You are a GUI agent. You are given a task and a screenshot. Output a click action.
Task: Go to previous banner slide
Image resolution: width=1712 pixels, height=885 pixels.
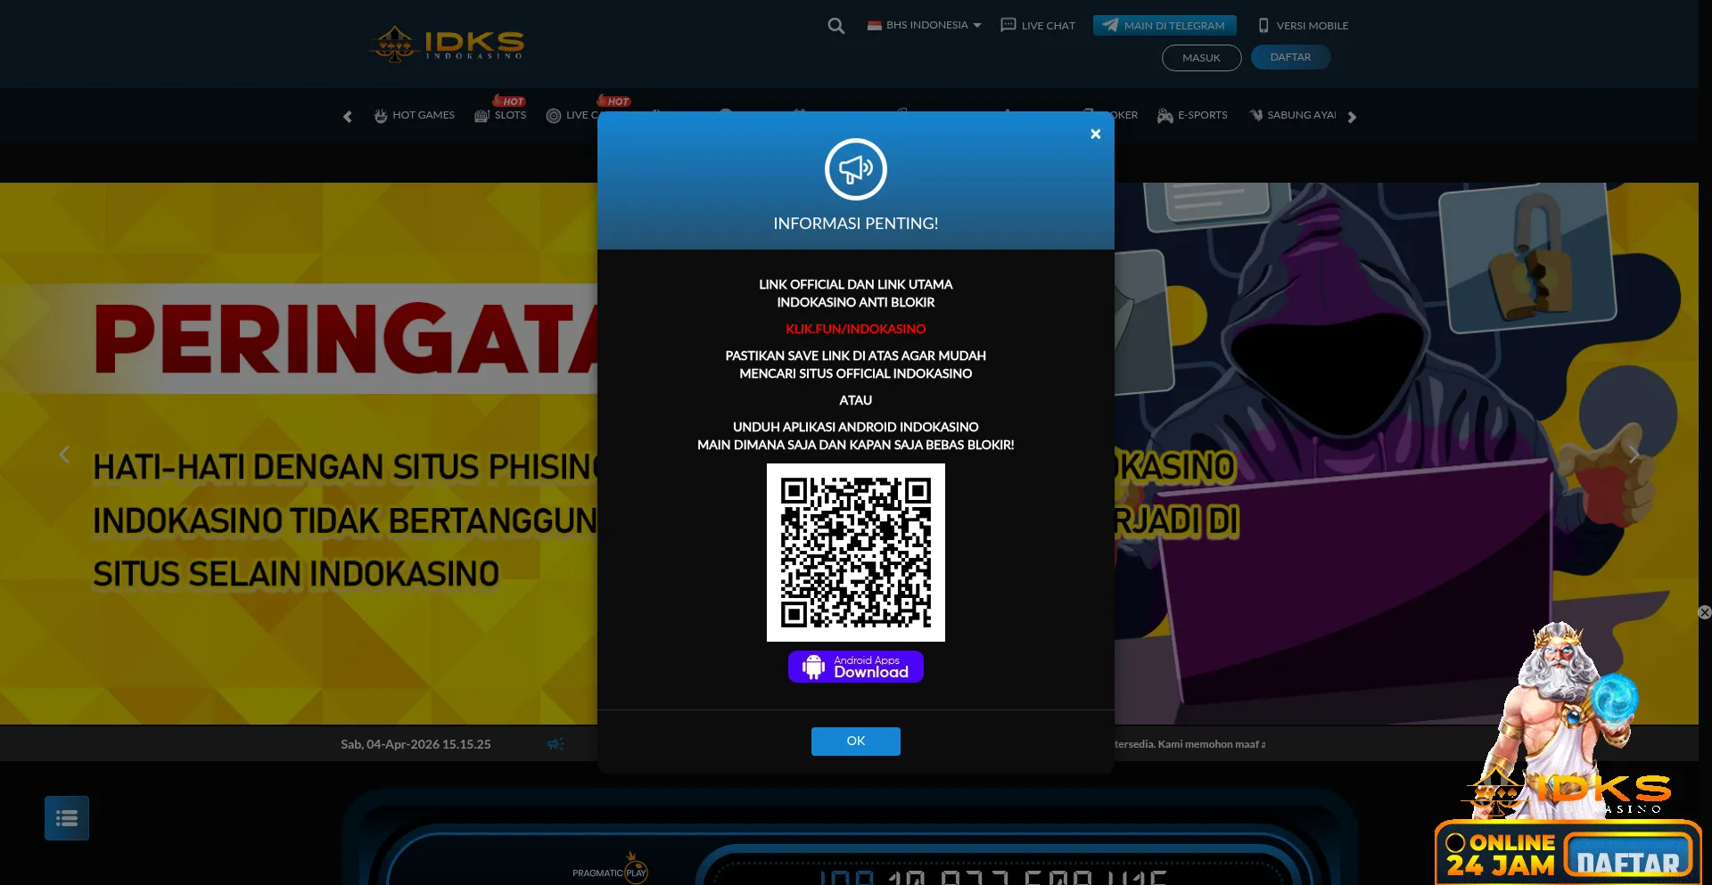coord(64,455)
